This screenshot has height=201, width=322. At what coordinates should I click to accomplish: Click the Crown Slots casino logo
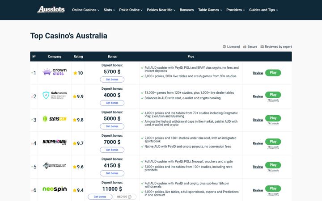[x=55, y=72]
